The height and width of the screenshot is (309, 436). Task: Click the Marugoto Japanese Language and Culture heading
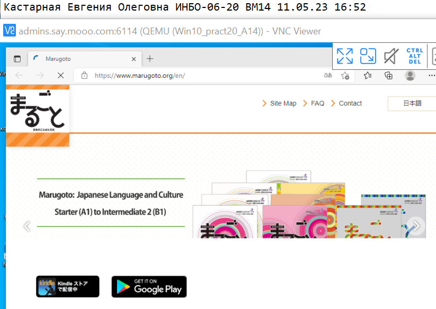pyautogui.click(x=111, y=195)
